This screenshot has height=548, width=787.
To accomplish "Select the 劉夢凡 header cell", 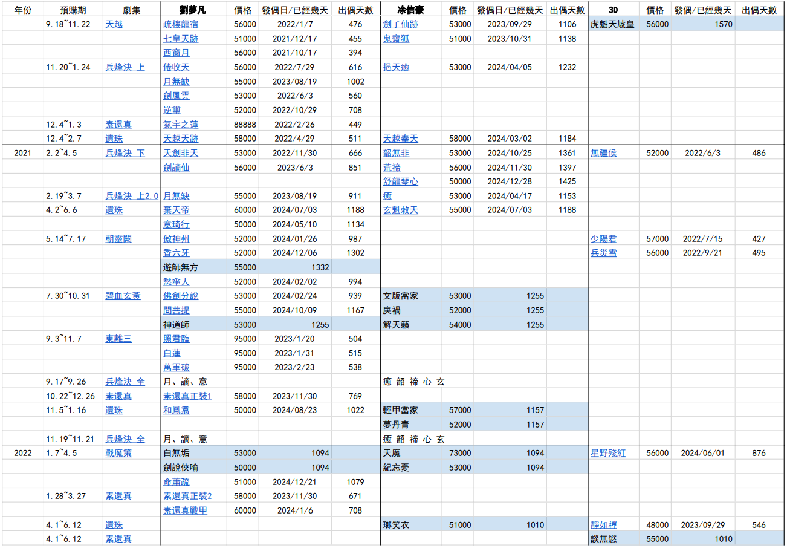I will pos(193,10).
